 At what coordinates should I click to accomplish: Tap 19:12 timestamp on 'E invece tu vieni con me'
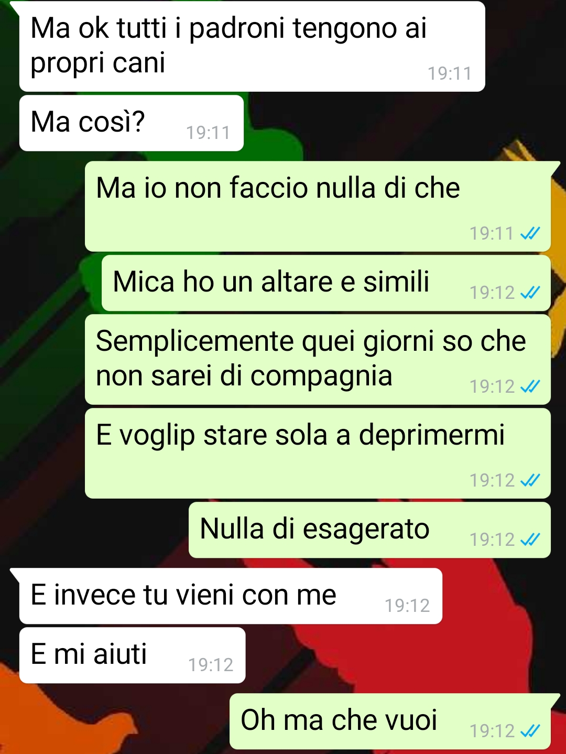click(407, 606)
